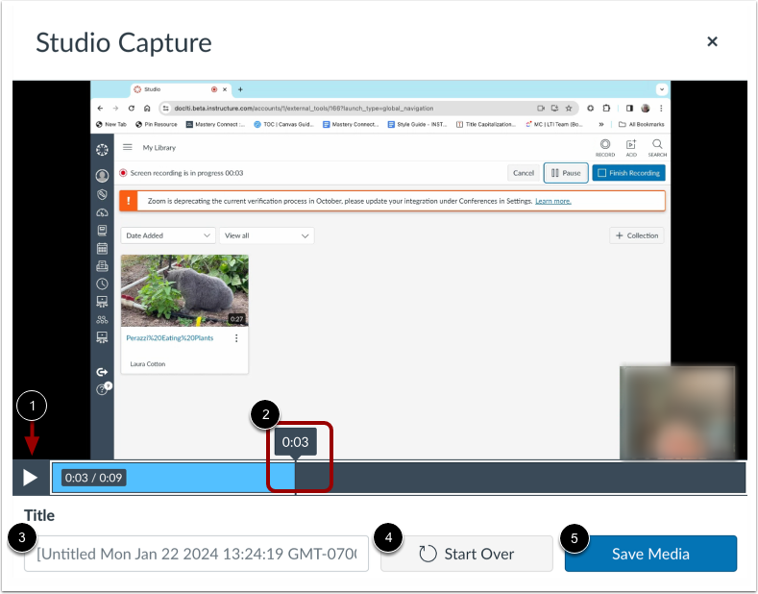The image size is (758, 594).
Task: Open the cat video thumbnail
Action: tap(184, 290)
